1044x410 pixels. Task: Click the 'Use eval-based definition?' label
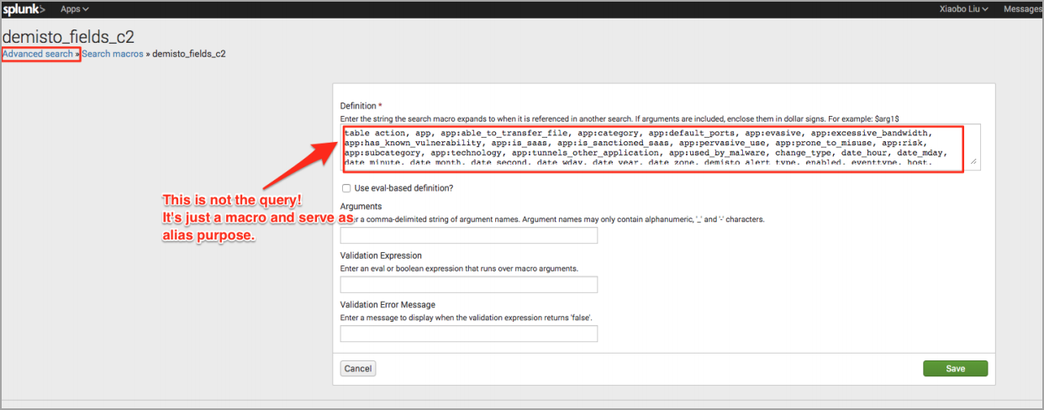(x=404, y=188)
